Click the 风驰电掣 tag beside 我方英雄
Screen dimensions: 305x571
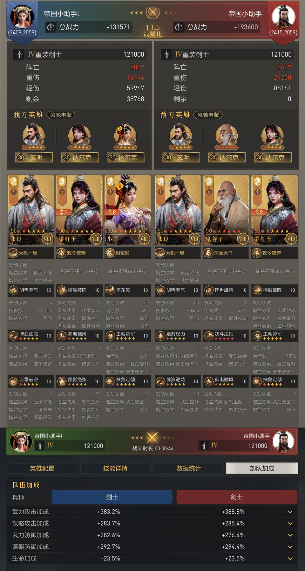point(61,115)
